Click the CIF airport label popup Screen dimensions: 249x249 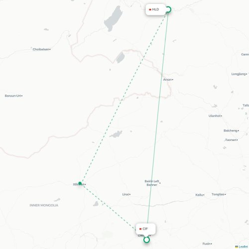click(x=145, y=229)
